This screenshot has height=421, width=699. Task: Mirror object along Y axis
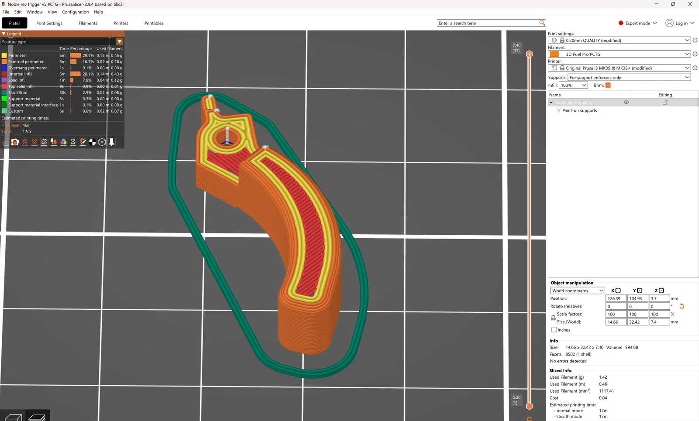coord(640,291)
